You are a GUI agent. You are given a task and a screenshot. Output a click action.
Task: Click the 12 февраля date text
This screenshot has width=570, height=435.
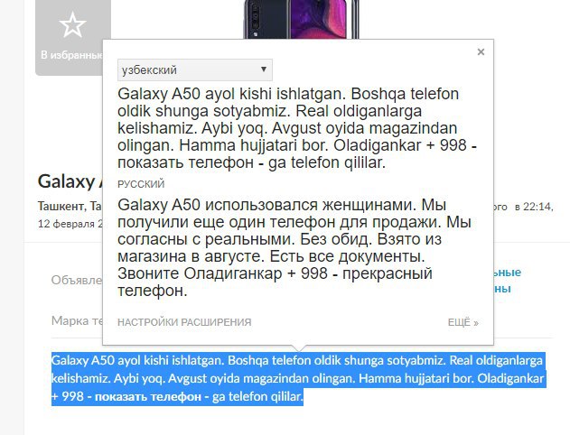[x=70, y=223]
